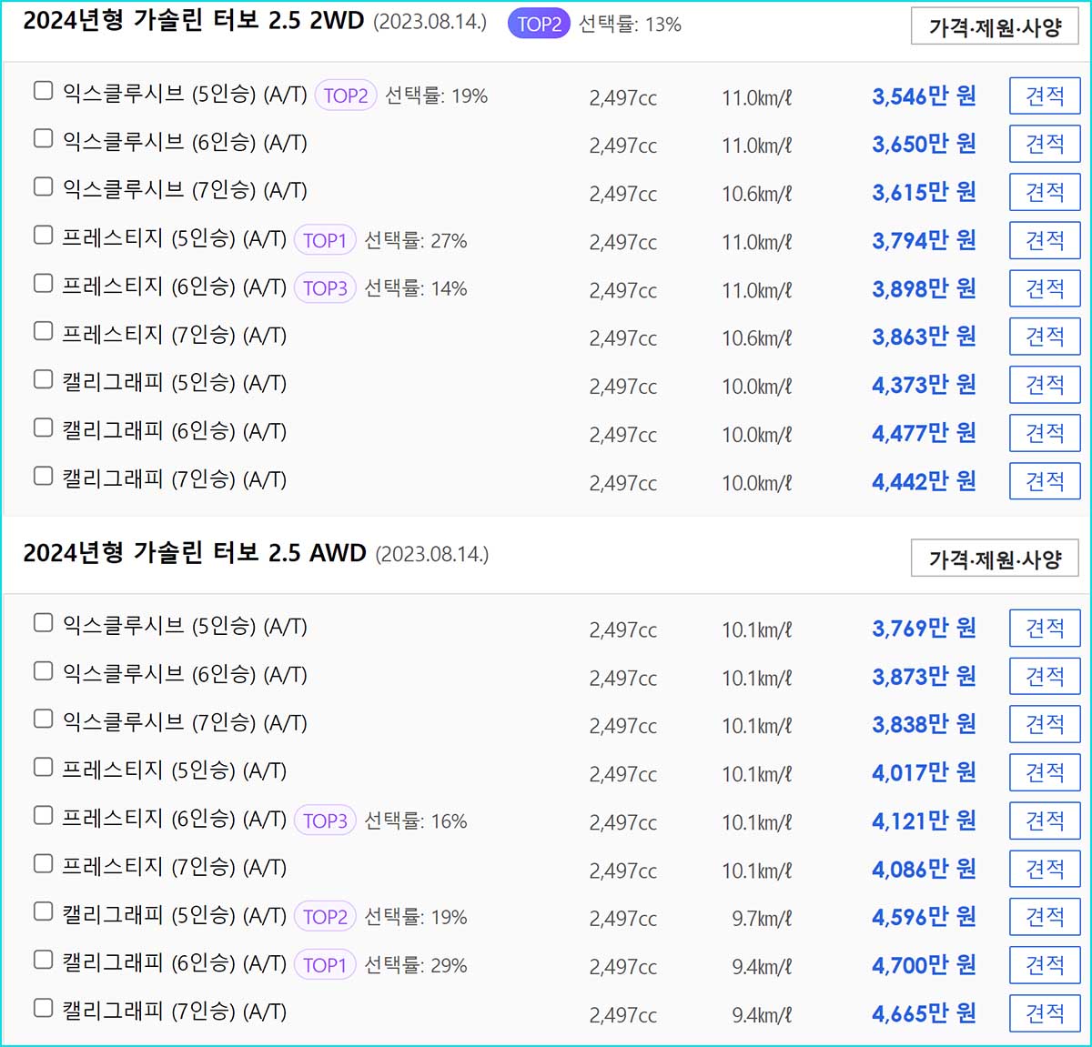This screenshot has width=1092, height=1047.
Task: Click the TOP3 badge on 프레스티지 (6인승) AWD
Action: (x=324, y=820)
